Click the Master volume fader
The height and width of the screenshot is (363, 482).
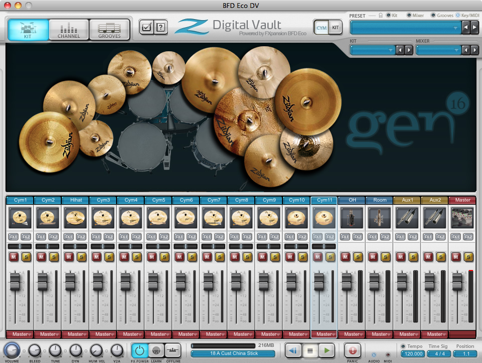(457, 282)
